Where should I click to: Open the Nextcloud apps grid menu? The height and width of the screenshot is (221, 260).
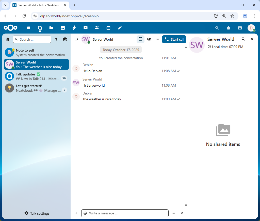point(28,28)
